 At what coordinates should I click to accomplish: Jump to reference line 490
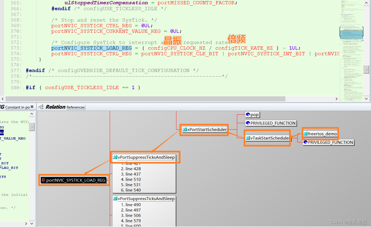coord(131,205)
